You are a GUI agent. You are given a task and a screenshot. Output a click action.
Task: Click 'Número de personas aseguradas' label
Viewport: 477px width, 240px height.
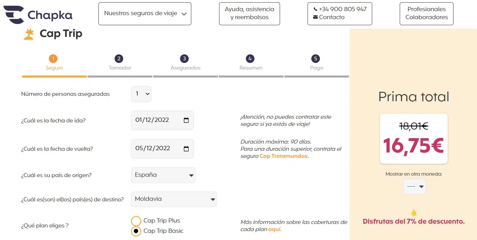coord(65,94)
